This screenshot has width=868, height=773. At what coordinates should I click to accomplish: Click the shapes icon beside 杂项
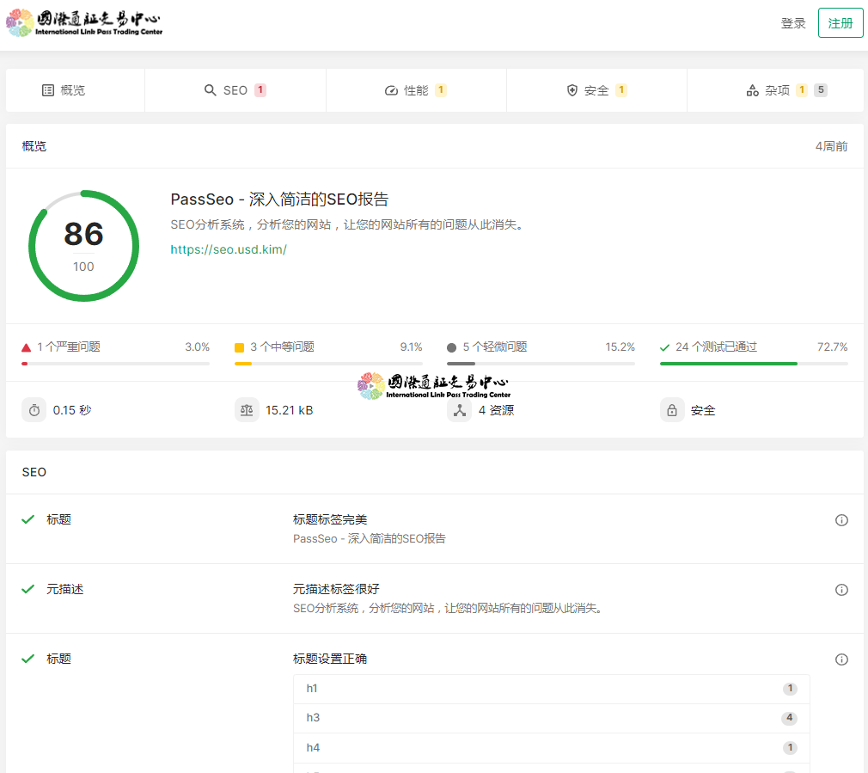pos(752,90)
